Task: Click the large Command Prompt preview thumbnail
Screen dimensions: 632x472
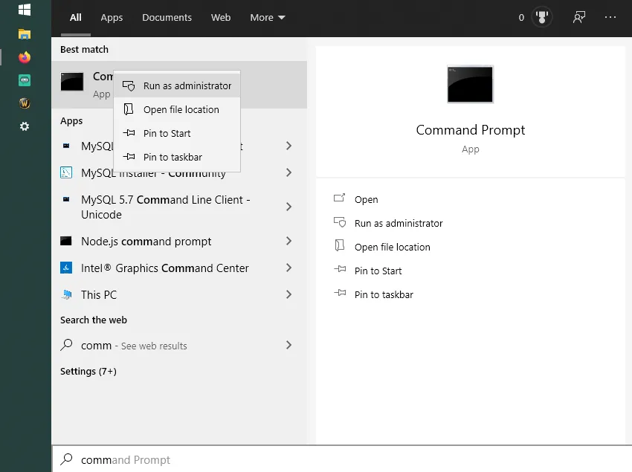Action: click(x=470, y=84)
